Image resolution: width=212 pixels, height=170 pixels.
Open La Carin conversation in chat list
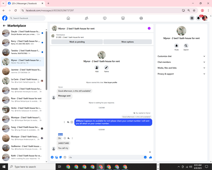pyautogui.click(x=22, y=81)
